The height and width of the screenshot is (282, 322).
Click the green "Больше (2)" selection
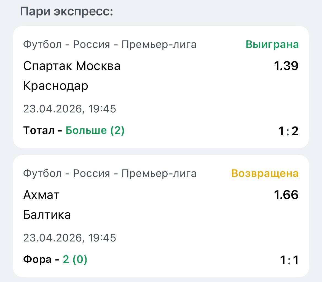[x=95, y=130]
